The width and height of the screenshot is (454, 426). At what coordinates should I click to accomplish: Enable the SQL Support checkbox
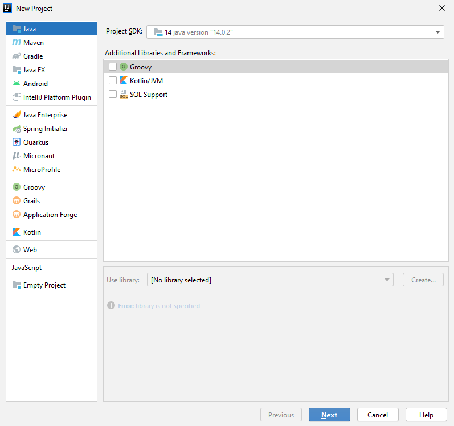click(113, 95)
